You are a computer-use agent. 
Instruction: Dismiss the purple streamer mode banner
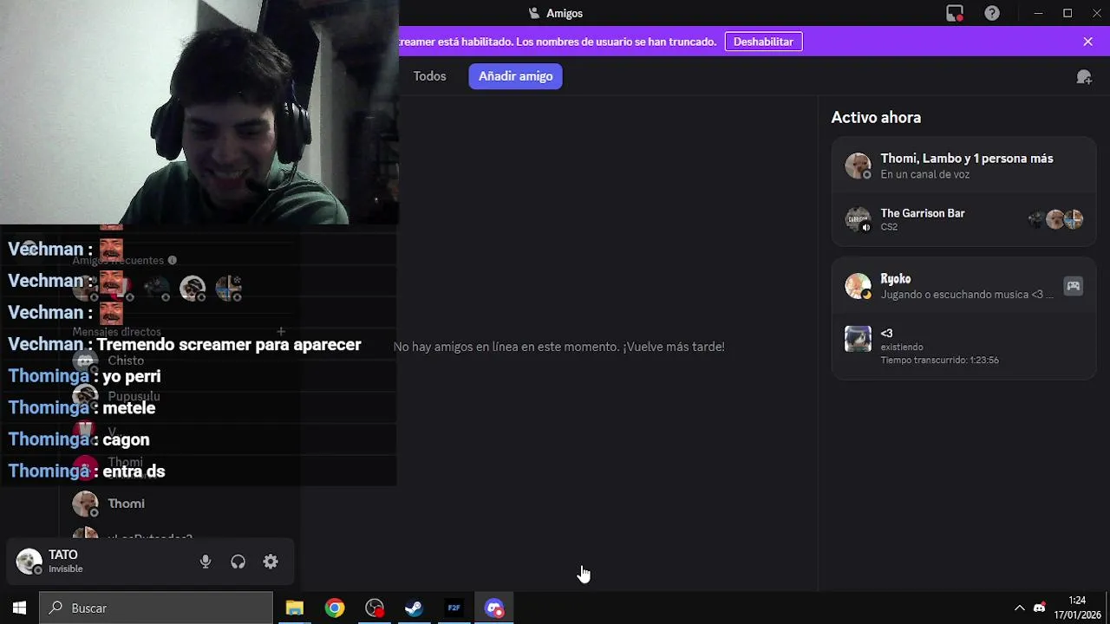1087,42
